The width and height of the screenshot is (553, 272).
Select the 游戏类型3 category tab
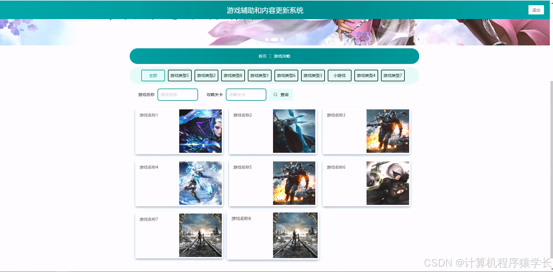(313, 76)
